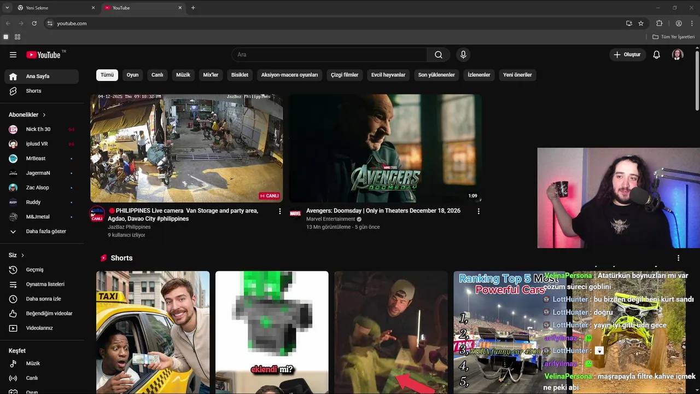The height and width of the screenshot is (394, 700).
Task: Open the YouTube hamburger guide menu
Action: pos(13,55)
